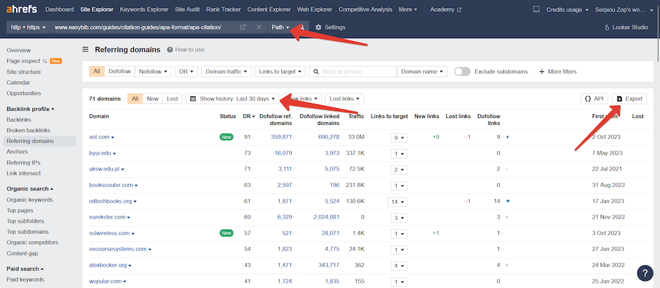
Task: Expand the Path mode dropdown
Action: tap(280, 27)
